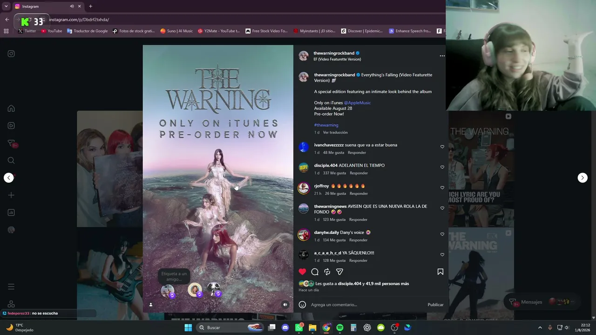Open the hamburger More menu in sidebar

point(11,287)
